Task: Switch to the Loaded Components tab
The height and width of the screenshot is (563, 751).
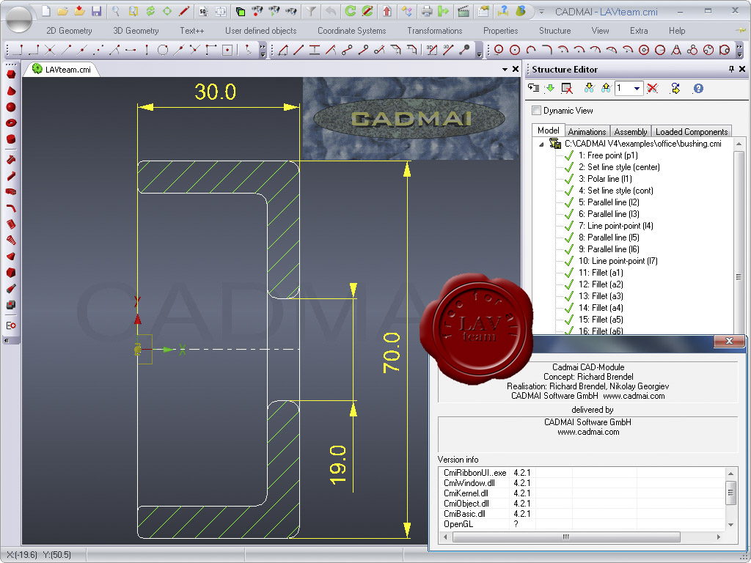Action: (x=691, y=132)
